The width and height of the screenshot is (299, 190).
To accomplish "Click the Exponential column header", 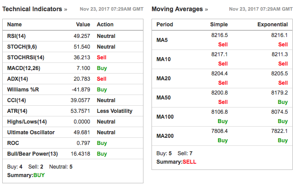I will pyautogui.click(x=273, y=25).
